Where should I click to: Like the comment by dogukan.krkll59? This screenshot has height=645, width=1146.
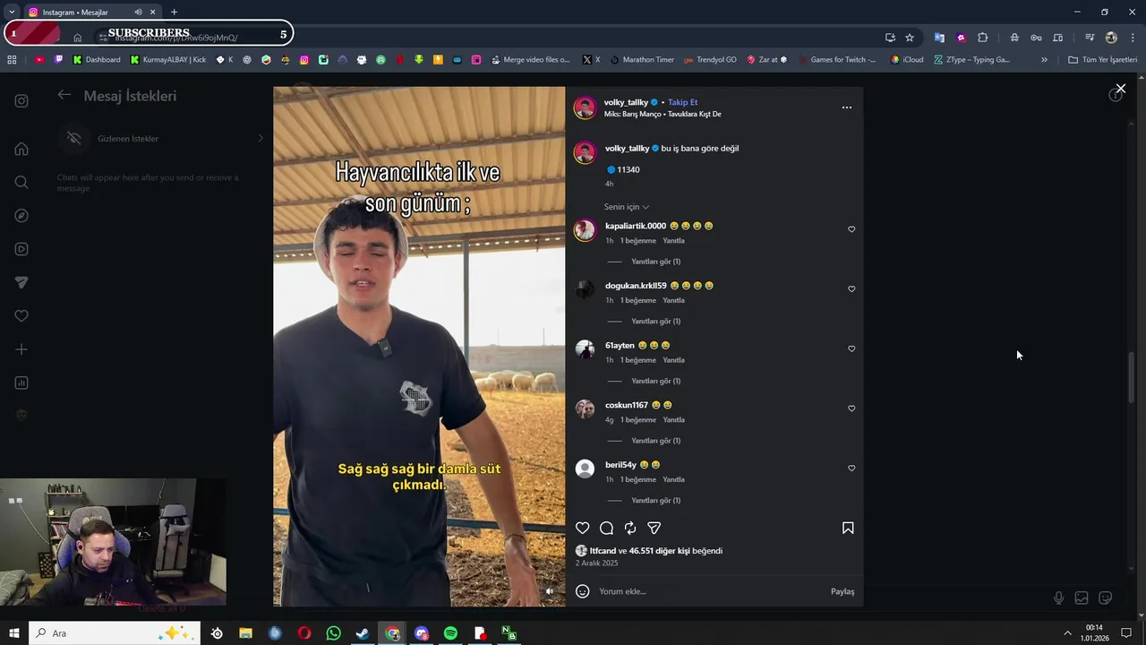(851, 289)
